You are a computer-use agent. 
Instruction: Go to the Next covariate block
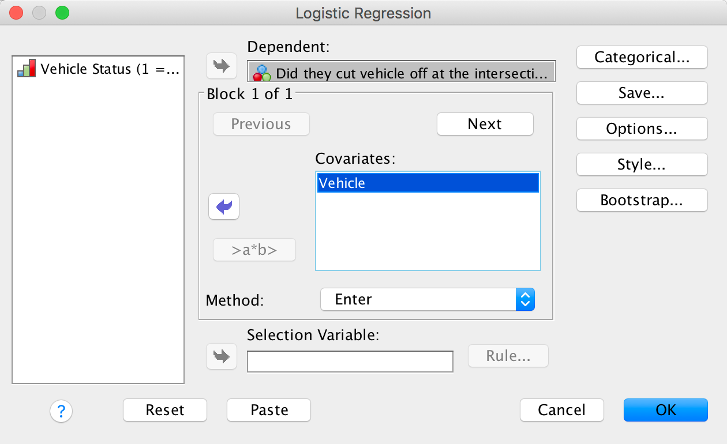(x=485, y=124)
